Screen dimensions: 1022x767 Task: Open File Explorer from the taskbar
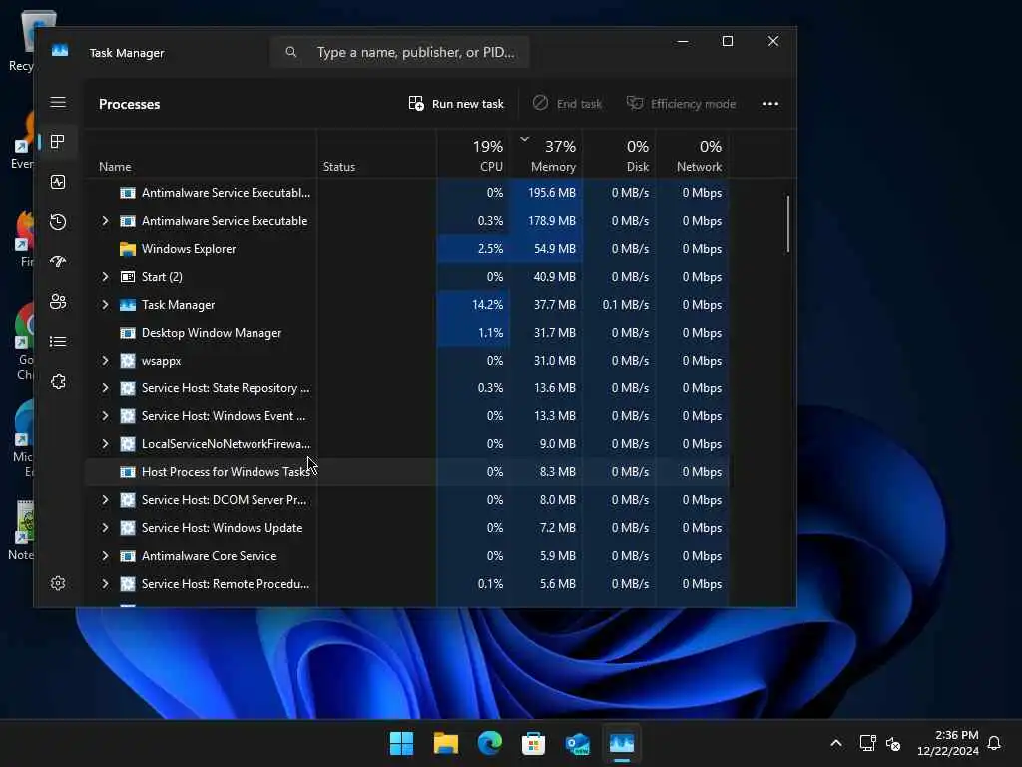[x=446, y=743]
